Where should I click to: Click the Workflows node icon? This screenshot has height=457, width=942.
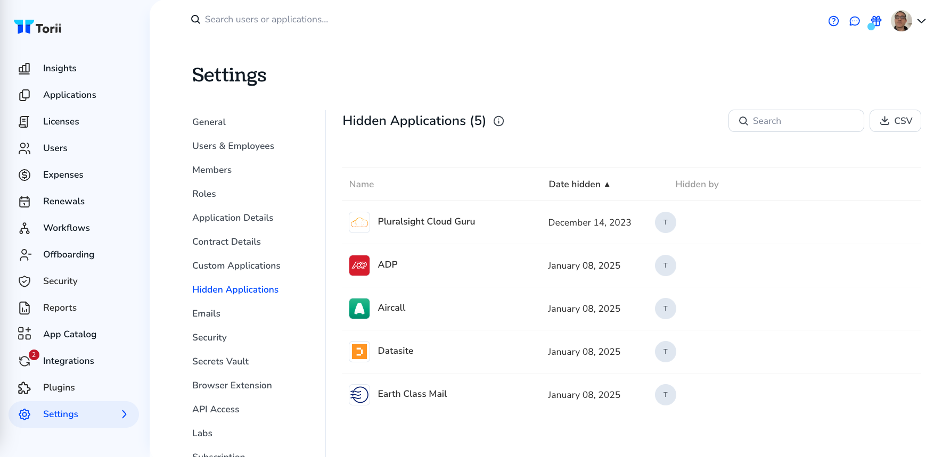pos(24,228)
